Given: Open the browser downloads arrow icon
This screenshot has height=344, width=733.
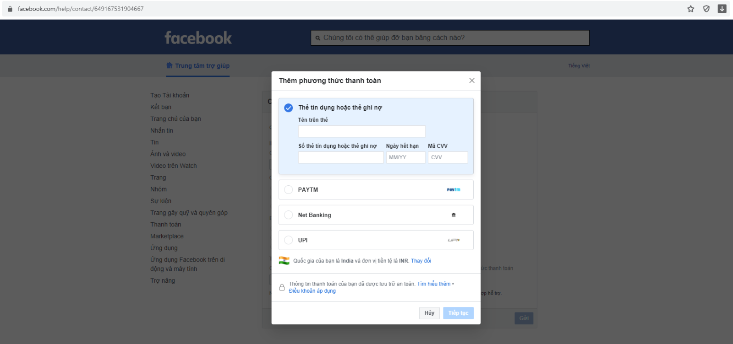Looking at the screenshot, I should pyautogui.click(x=722, y=9).
